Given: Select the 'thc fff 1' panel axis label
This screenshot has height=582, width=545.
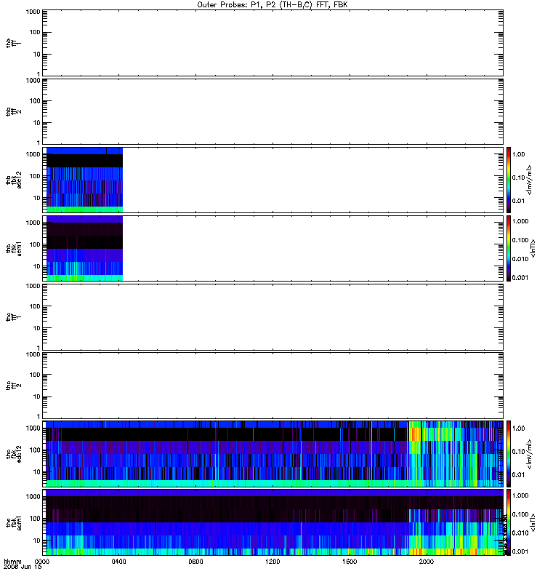Looking at the screenshot, I should 13,317.
